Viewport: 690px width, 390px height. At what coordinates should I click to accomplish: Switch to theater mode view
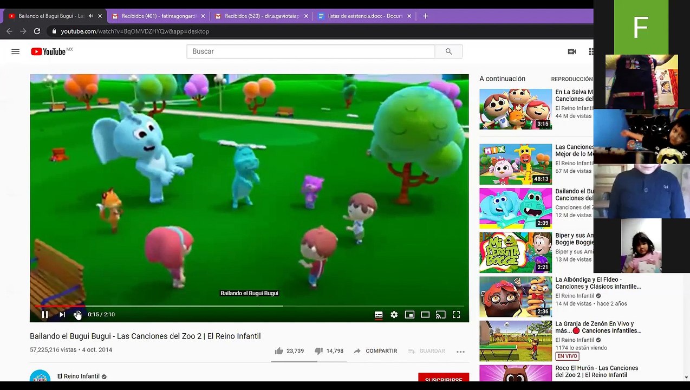coord(425,315)
